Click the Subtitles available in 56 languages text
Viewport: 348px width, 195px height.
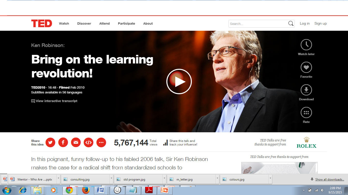[x=57, y=92]
